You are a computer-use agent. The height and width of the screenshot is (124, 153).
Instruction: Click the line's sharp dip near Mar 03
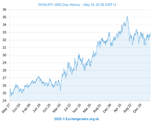click(x=60, y=91)
